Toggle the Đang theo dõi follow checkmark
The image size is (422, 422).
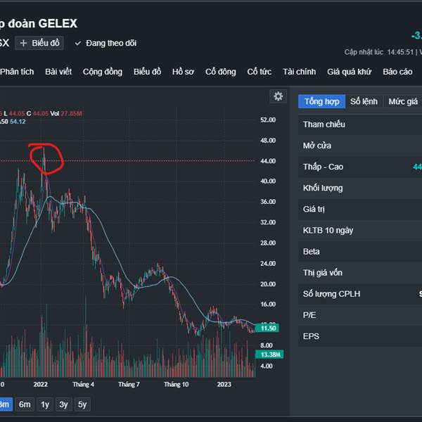click(105, 43)
